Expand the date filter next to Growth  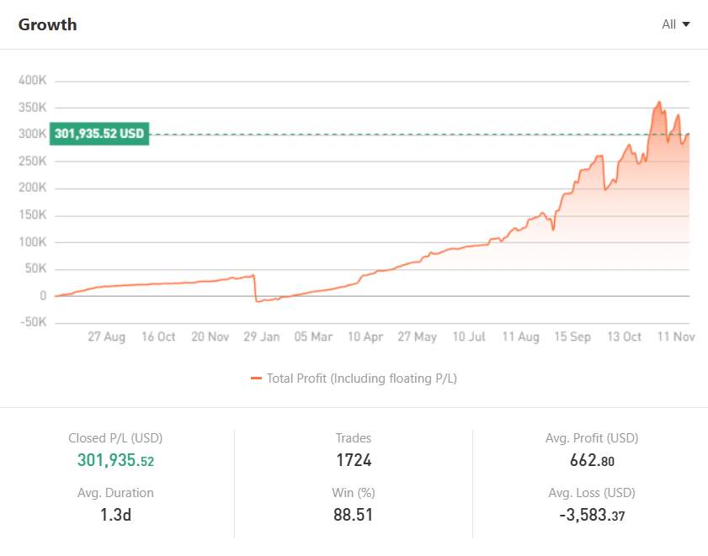click(675, 24)
